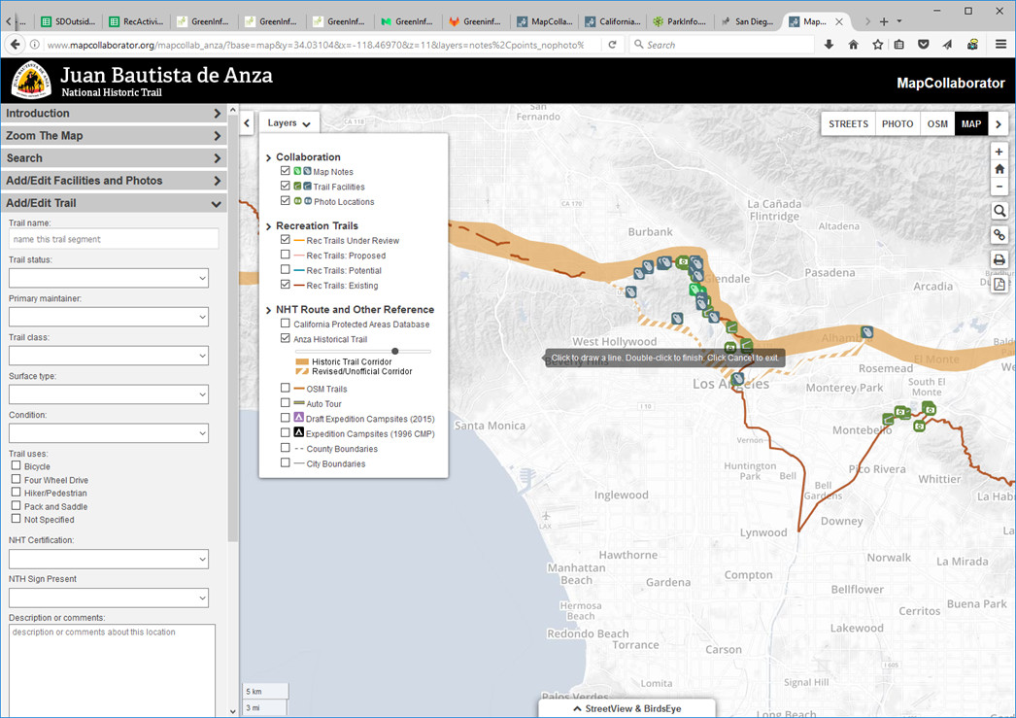This screenshot has width=1016, height=718.
Task: Open Surface type dropdown
Action: click(x=109, y=394)
